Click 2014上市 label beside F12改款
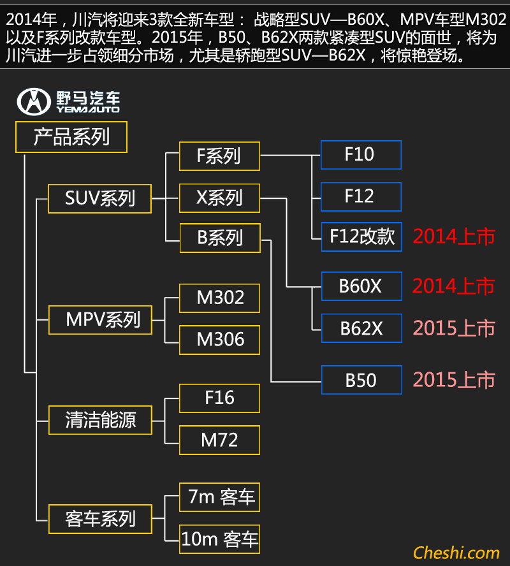The image size is (510, 566). [454, 237]
